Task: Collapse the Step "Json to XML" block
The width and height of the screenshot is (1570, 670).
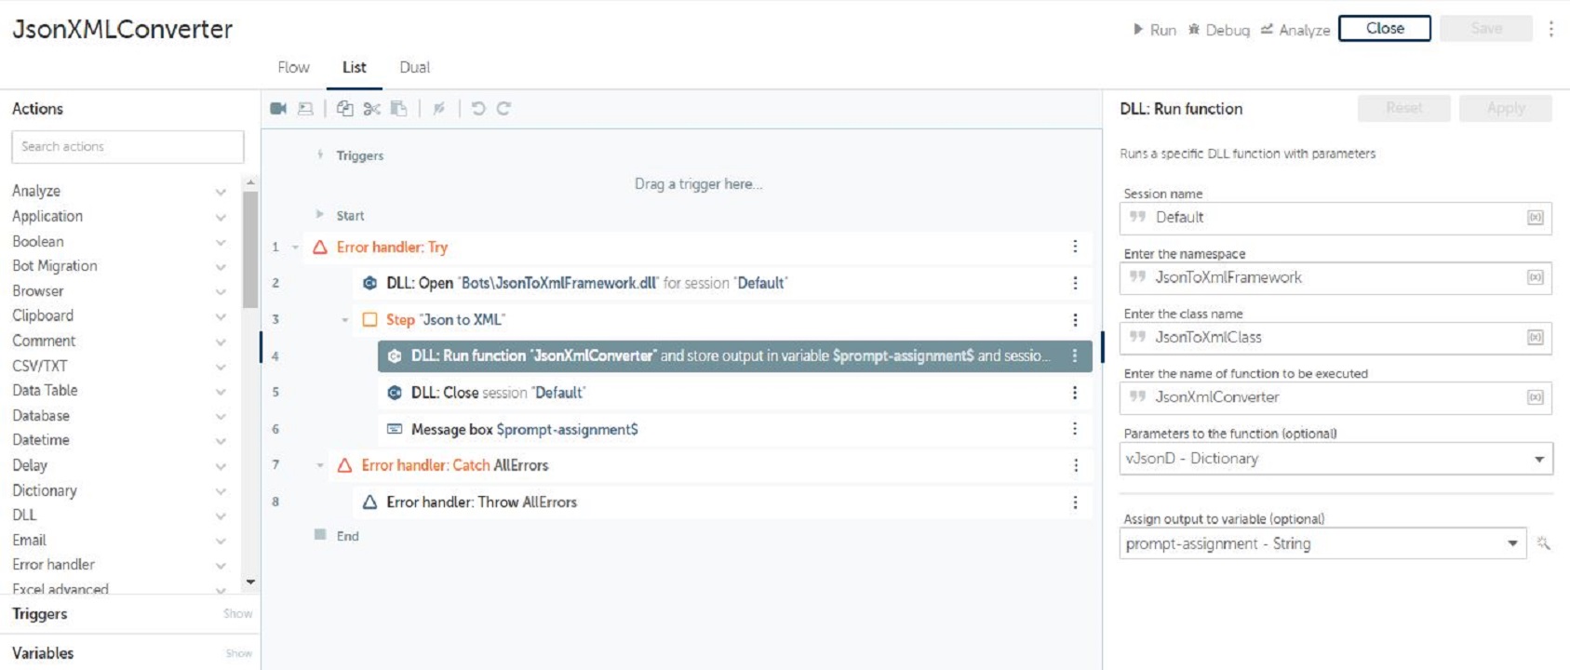Action: 344,320
